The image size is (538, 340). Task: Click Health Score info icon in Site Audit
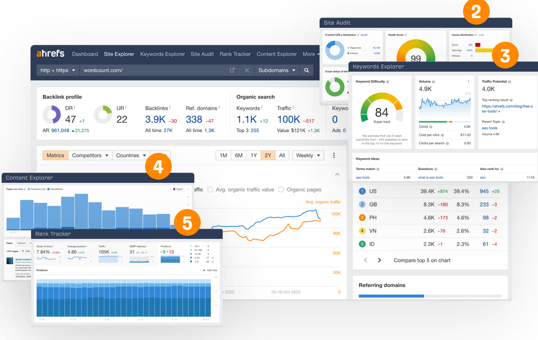click(x=406, y=35)
